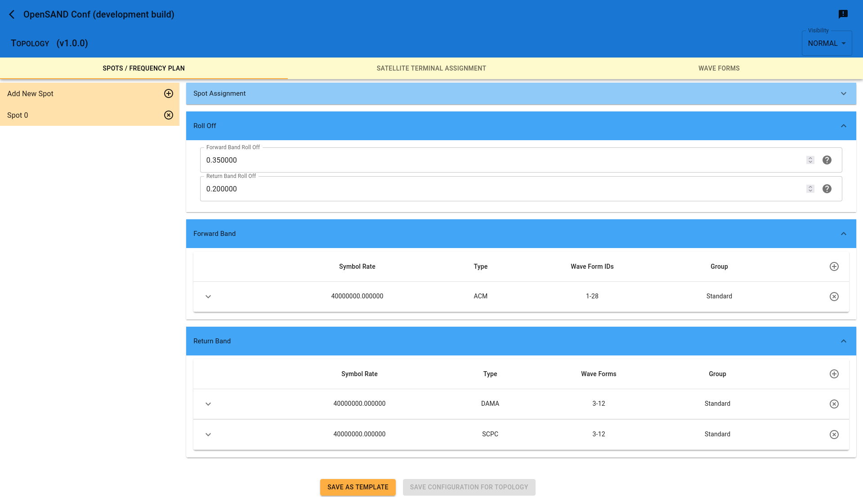Click the DAMA row symbol rate value

tap(359, 404)
